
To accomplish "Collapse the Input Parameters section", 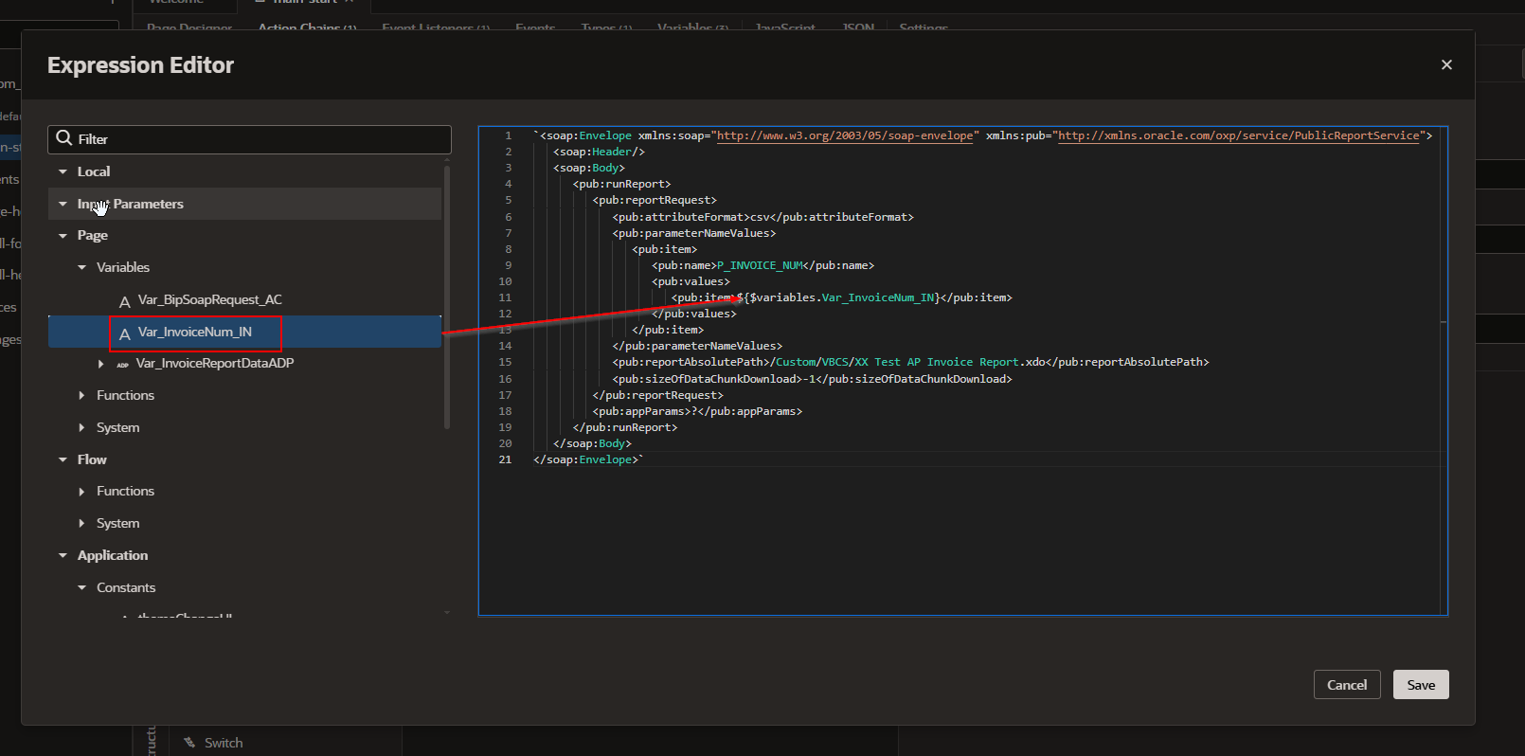I will 63,204.
